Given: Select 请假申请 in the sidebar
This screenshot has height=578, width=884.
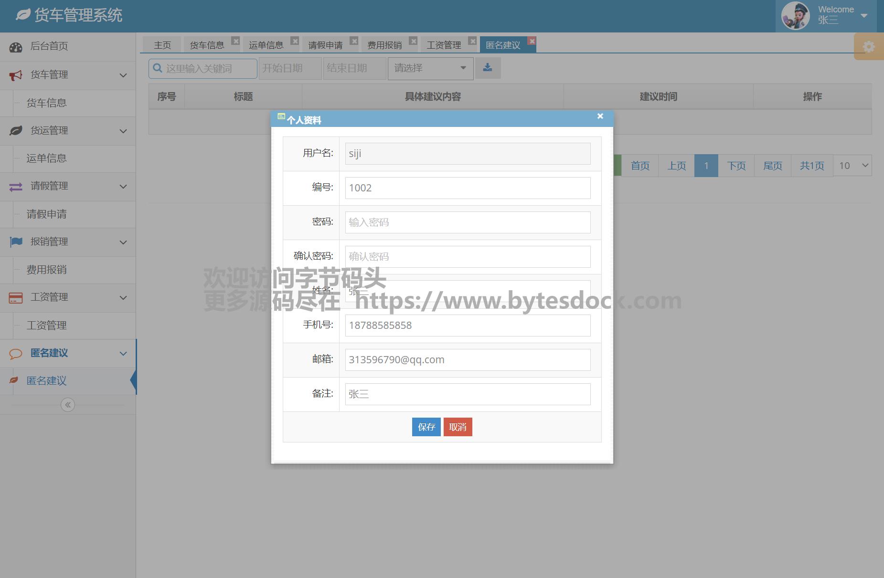Looking at the screenshot, I should tap(46, 214).
